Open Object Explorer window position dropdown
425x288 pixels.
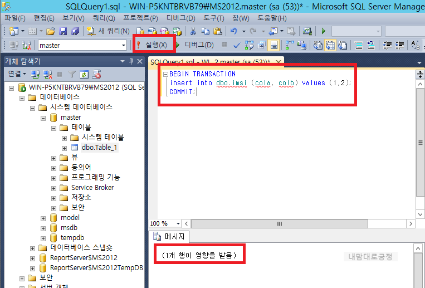[x=123, y=62]
